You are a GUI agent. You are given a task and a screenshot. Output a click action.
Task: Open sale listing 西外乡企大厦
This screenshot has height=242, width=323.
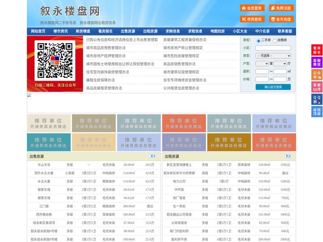tap(44, 173)
